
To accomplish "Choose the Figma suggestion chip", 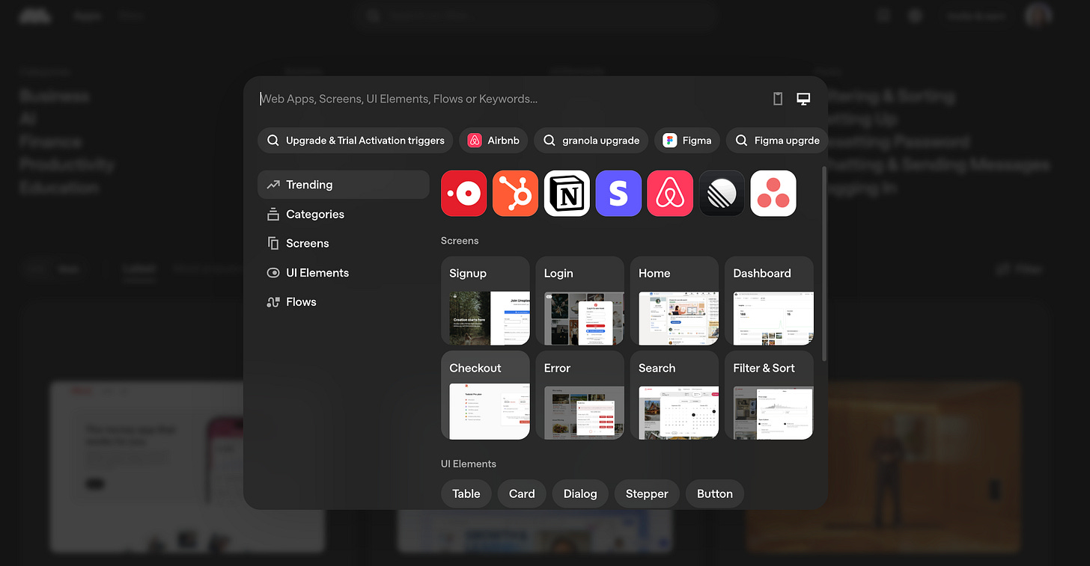I will point(688,141).
